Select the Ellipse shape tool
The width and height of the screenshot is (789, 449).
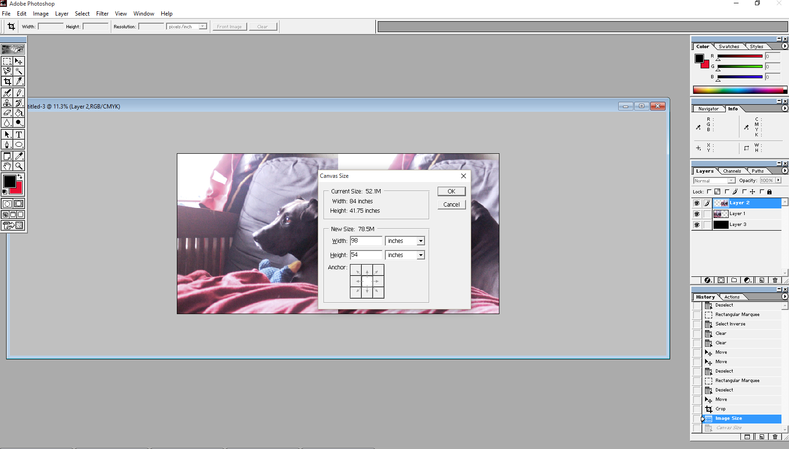19,144
